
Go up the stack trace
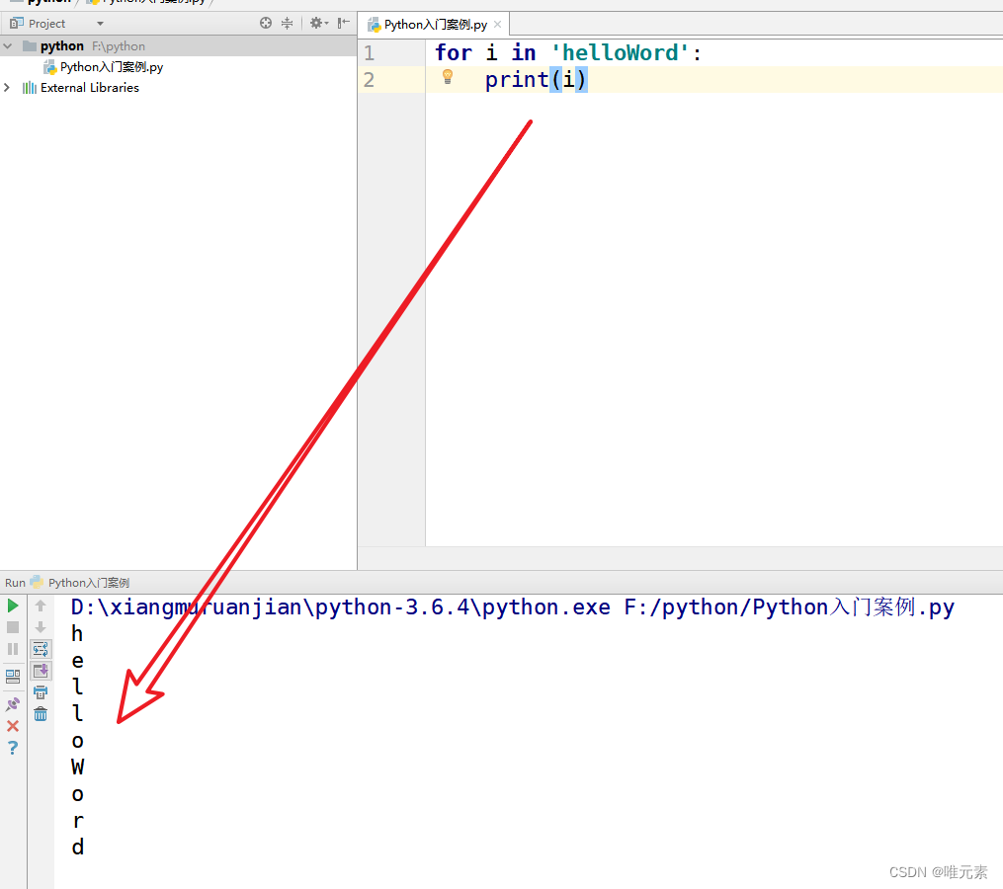pos(41,606)
